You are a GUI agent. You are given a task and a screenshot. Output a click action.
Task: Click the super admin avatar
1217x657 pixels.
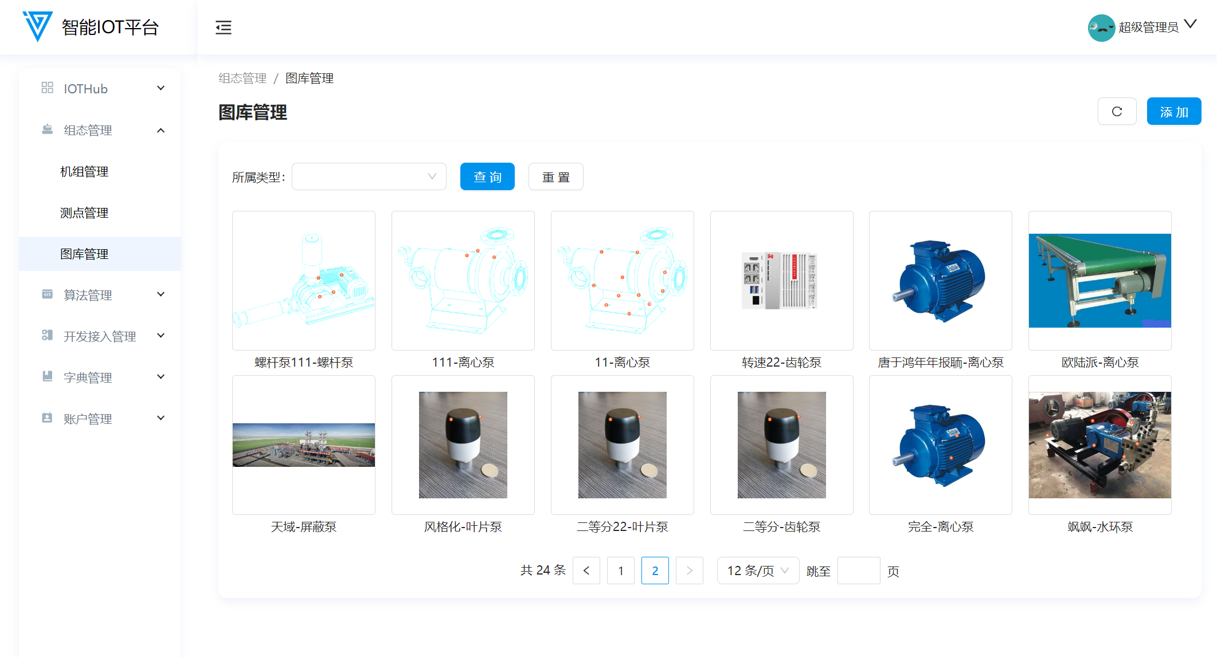[x=1101, y=27]
